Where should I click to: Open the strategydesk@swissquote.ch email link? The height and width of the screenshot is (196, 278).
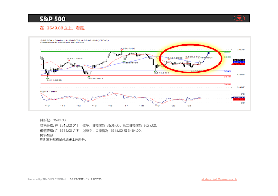pyautogui.click(x=219, y=179)
